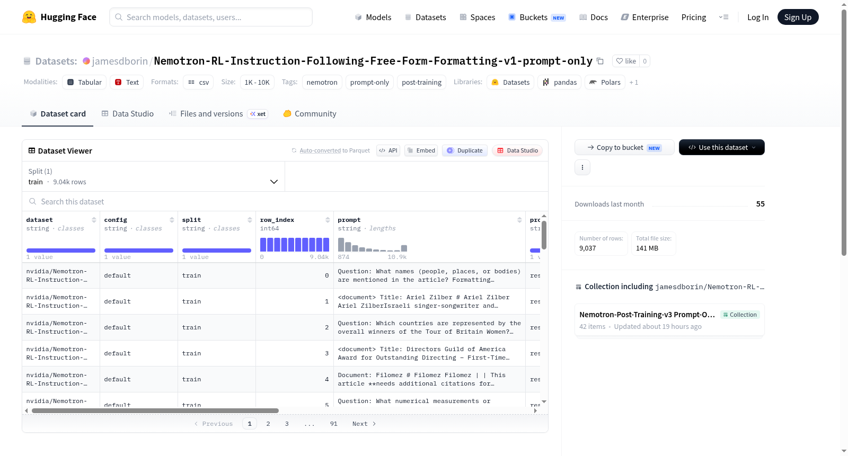Open the Use this dataset dropdown

point(722,147)
